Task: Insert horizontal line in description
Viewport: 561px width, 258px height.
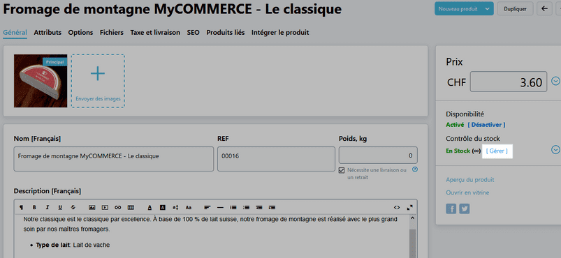Action: click(x=220, y=207)
